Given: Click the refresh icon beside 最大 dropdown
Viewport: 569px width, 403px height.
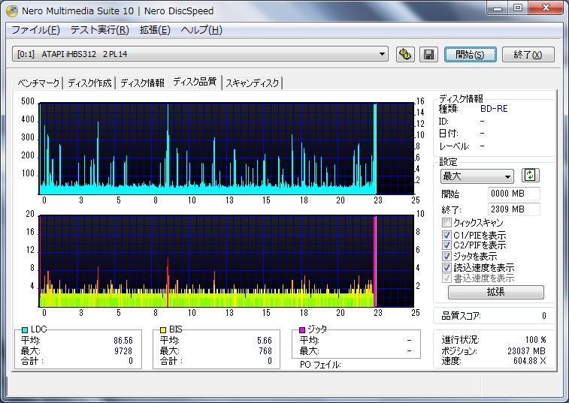Looking at the screenshot, I should 530,176.
